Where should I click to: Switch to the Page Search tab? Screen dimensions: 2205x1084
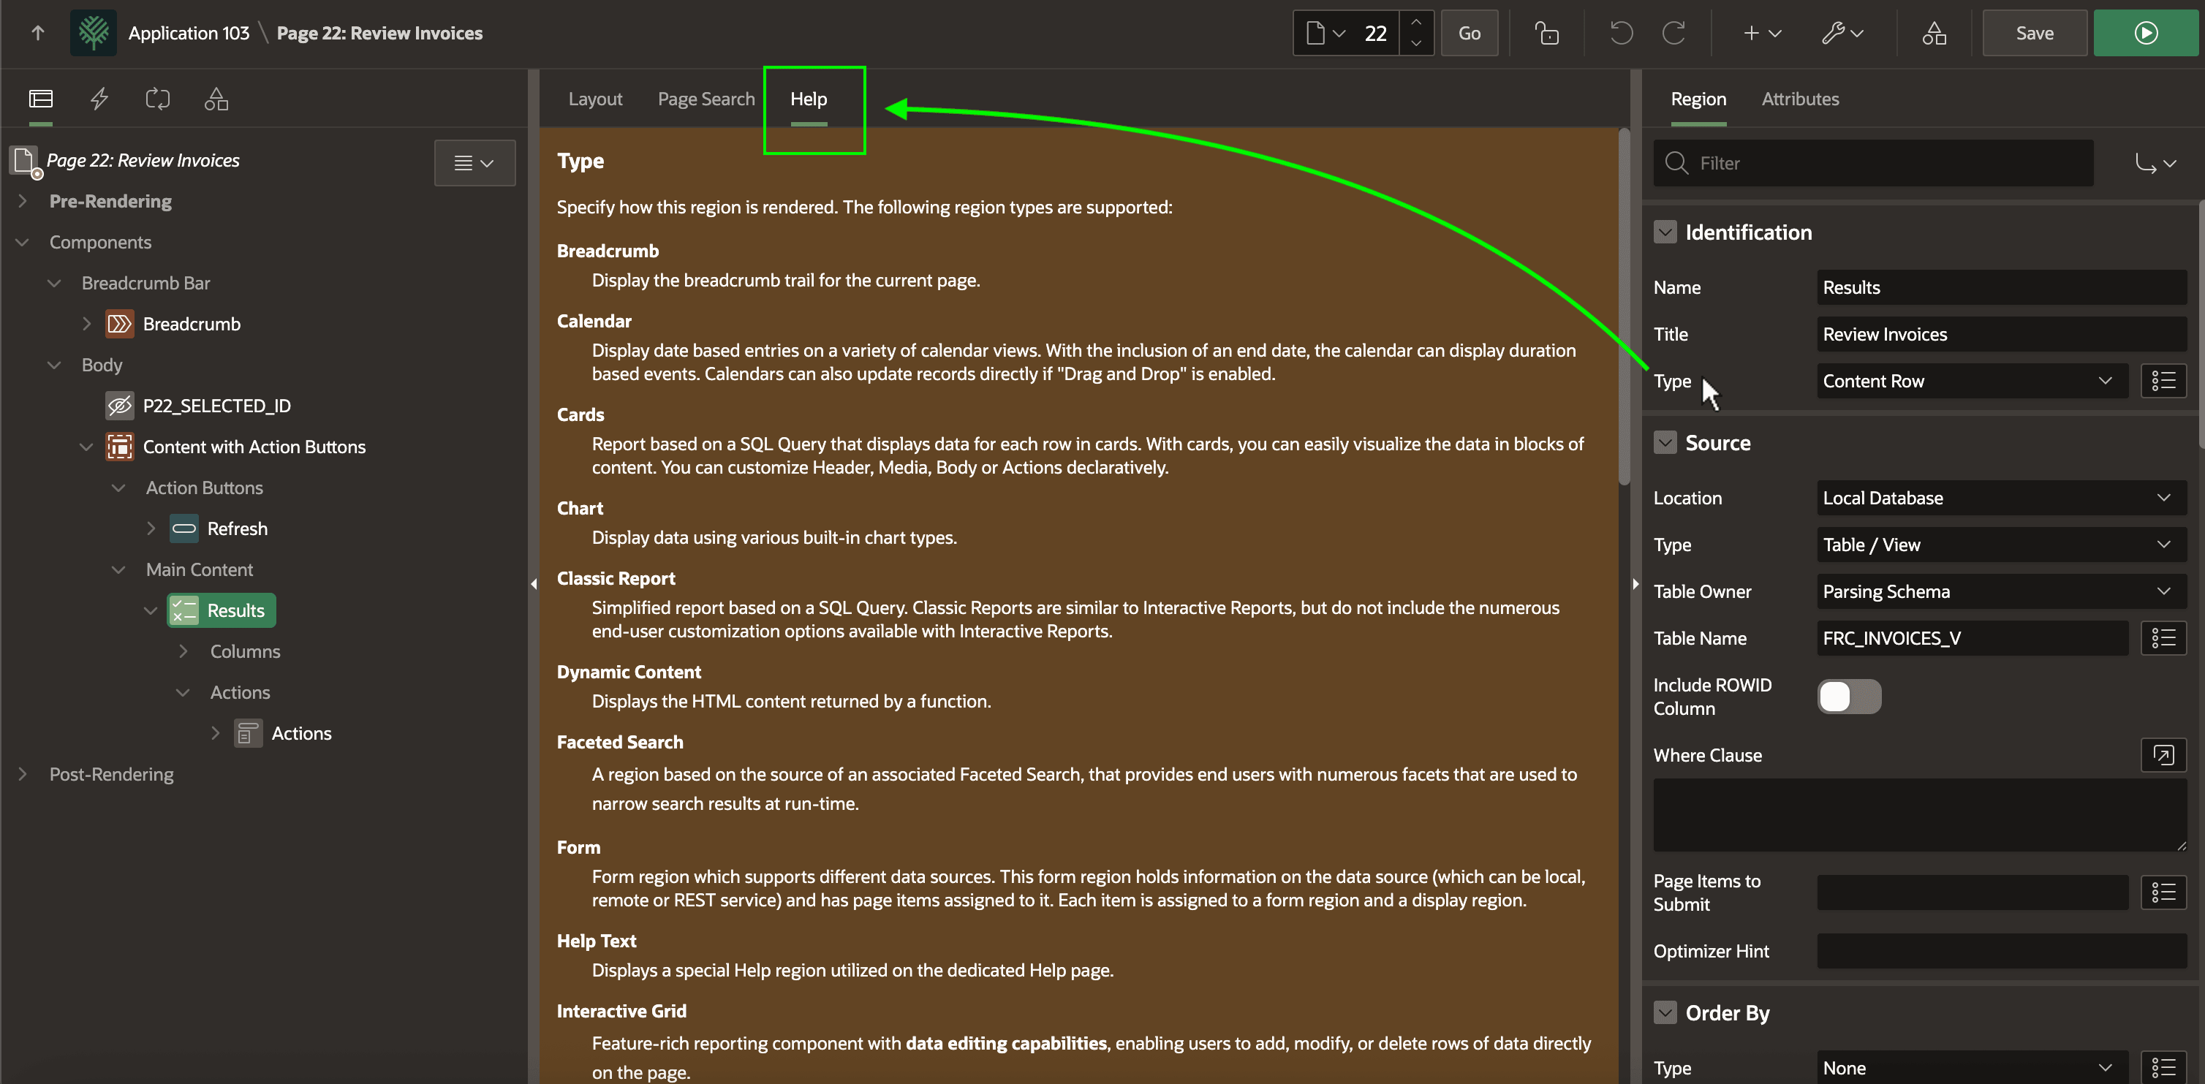(x=706, y=99)
